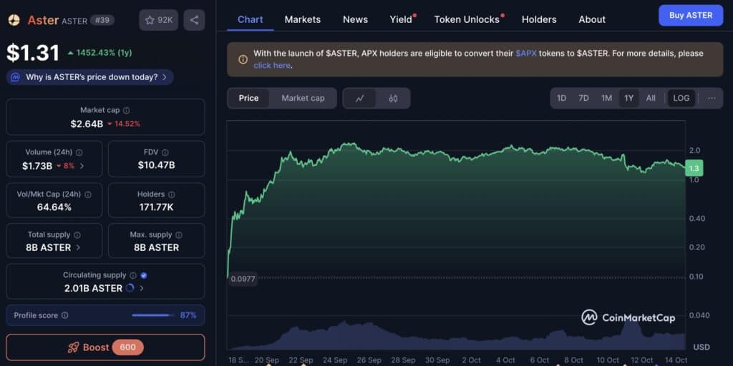Open the News tab
This screenshot has width=733, height=366.
[355, 19]
